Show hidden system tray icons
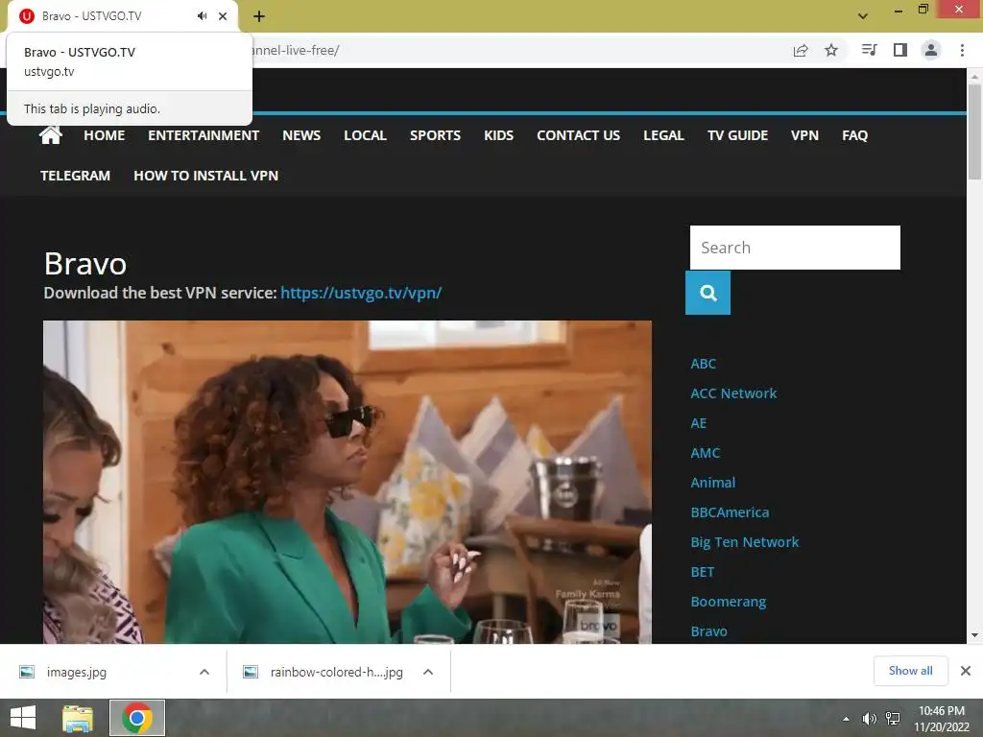983x737 pixels. 846,719
